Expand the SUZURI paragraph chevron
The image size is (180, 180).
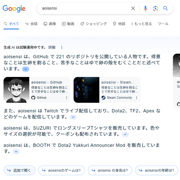(x=125, y=134)
